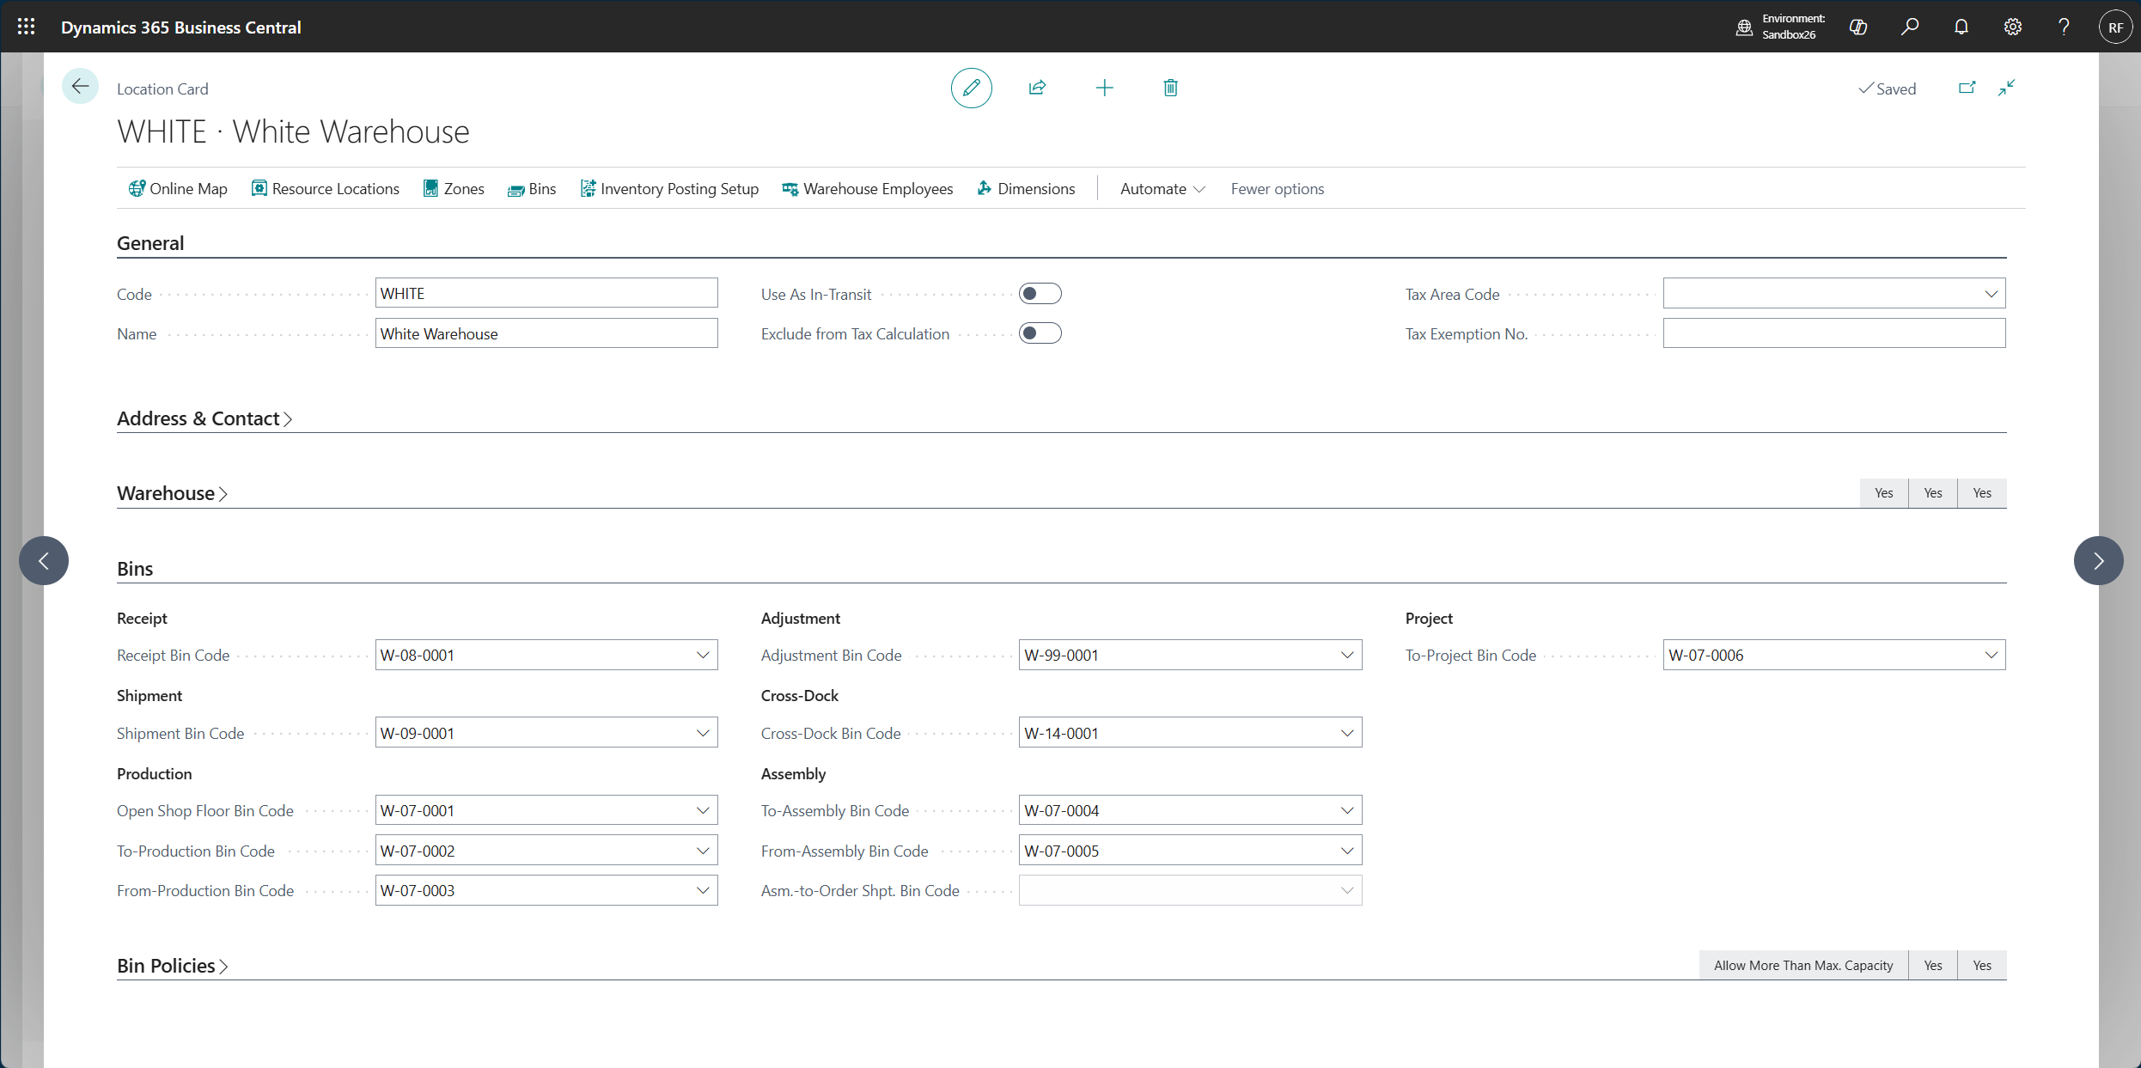This screenshot has height=1068, width=2141.
Task: Go to the next record with right arrow
Action: click(2098, 561)
